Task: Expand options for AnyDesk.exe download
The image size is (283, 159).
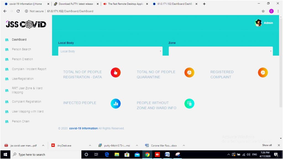Action: tap(90, 145)
